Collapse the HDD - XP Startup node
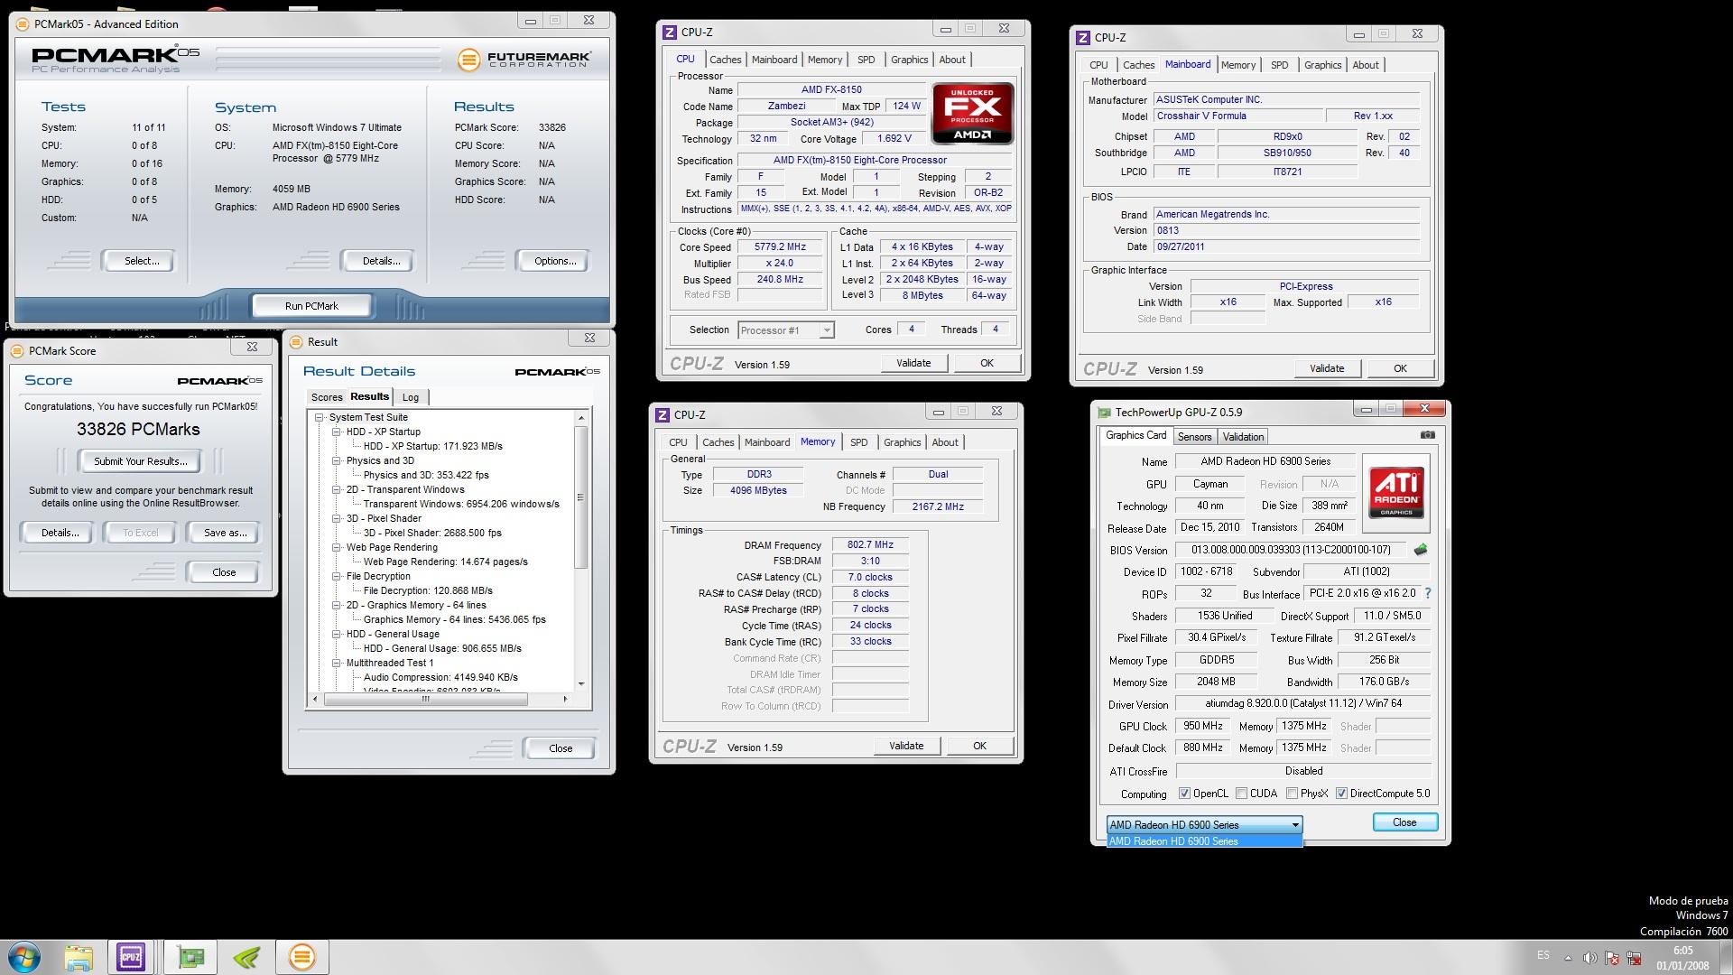 coord(337,432)
